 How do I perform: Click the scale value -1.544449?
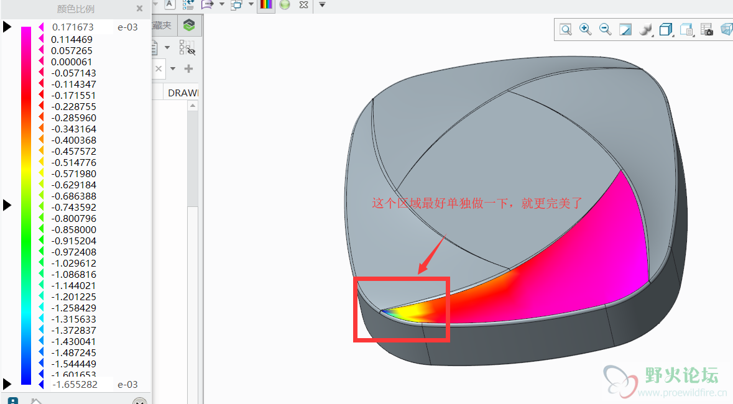[x=73, y=364]
